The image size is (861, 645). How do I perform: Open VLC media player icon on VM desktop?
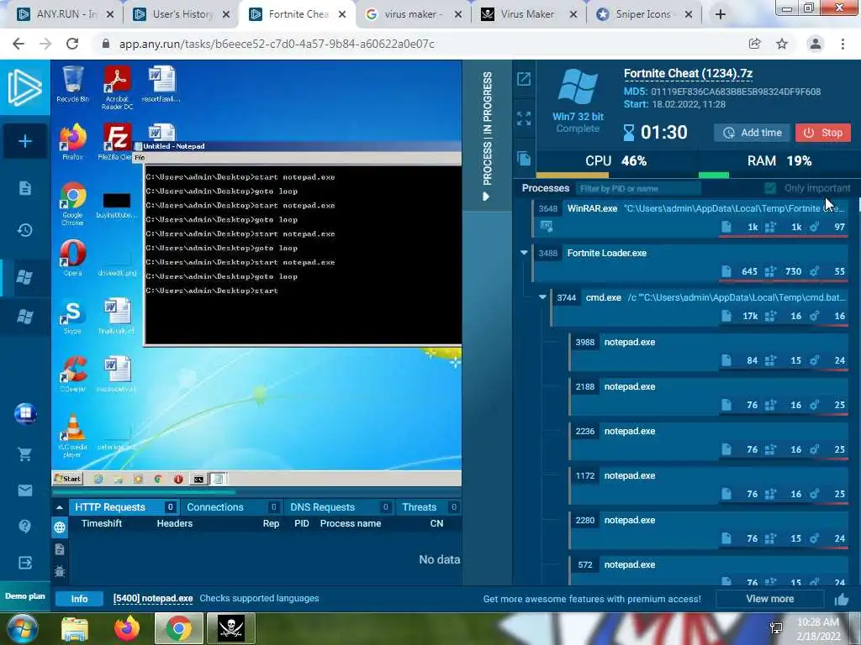pyautogui.click(x=73, y=436)
